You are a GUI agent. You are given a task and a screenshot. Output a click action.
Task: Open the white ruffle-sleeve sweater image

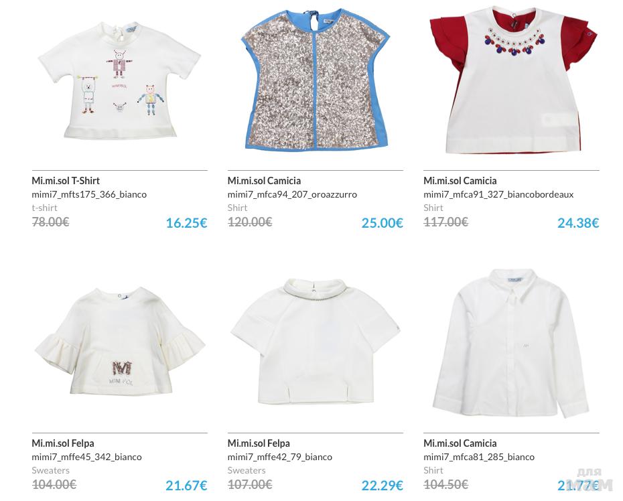(119, 341)
